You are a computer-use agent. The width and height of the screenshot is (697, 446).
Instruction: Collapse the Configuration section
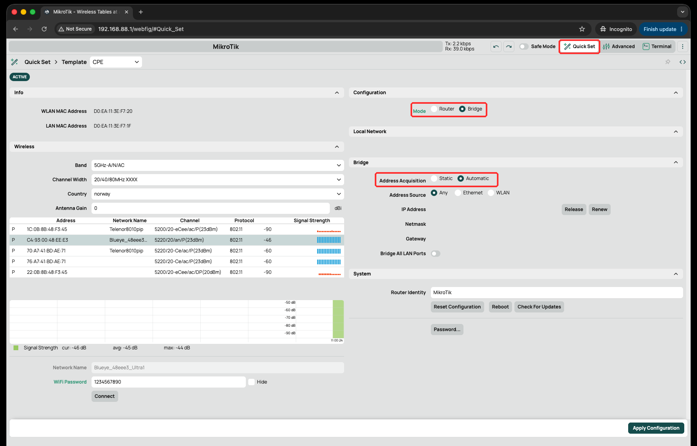point(676,93)
